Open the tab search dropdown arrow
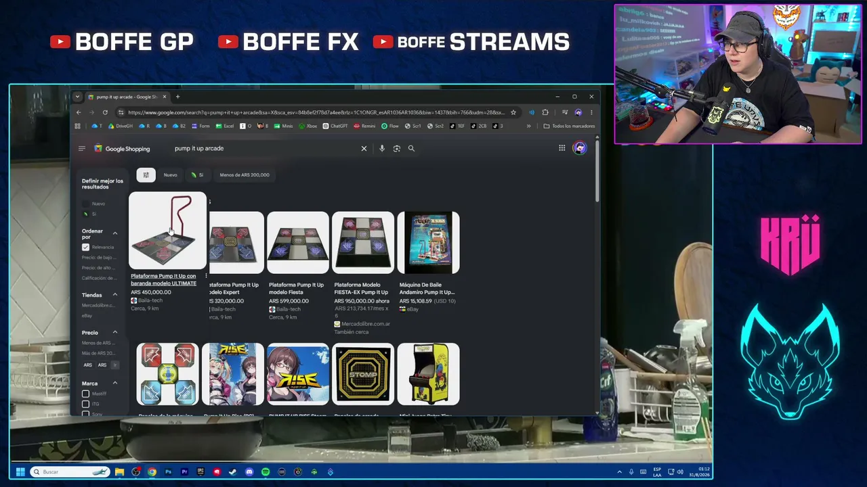Viewport: 867px width, 487px height. coord(77,97)
